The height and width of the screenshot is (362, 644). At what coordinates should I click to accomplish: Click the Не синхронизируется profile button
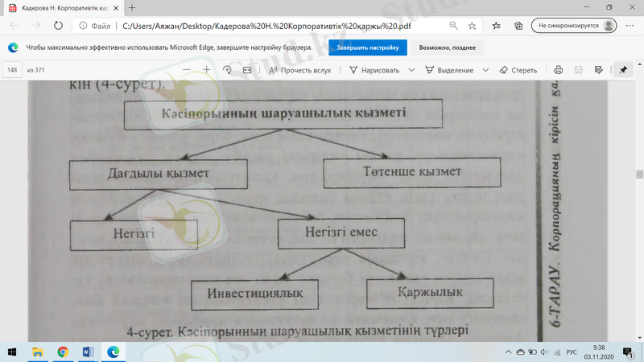574,26
